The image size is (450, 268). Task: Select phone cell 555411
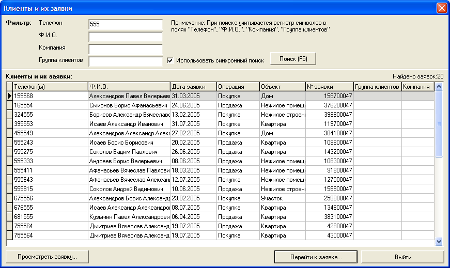(50, 170)
